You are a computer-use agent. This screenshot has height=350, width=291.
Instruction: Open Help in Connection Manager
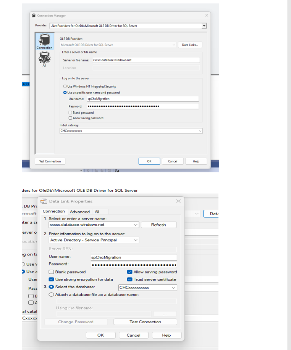196,161
